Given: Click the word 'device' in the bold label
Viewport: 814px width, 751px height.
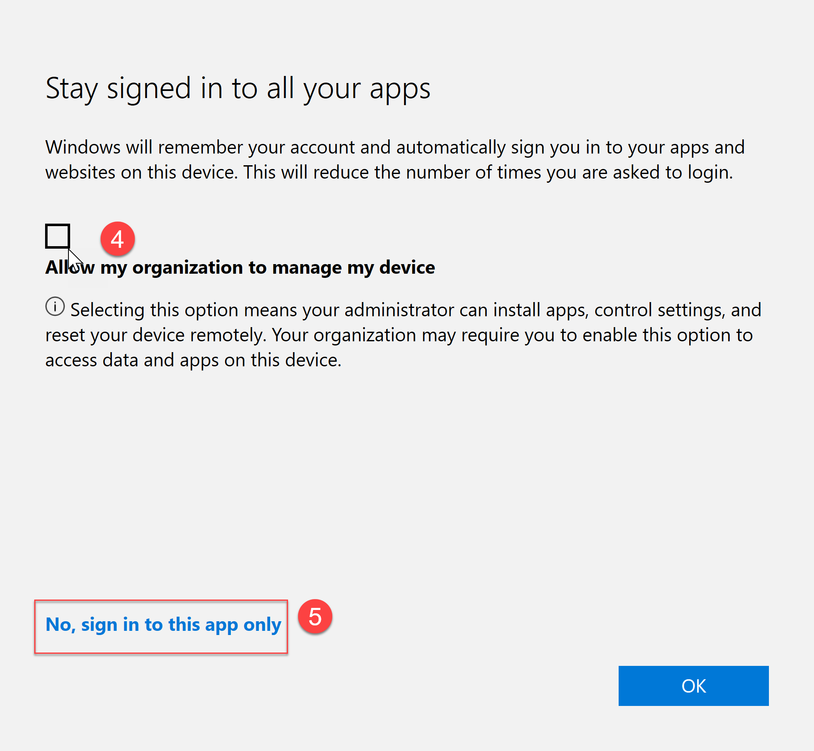Looking at the screenshot, I should coord(407,267).
